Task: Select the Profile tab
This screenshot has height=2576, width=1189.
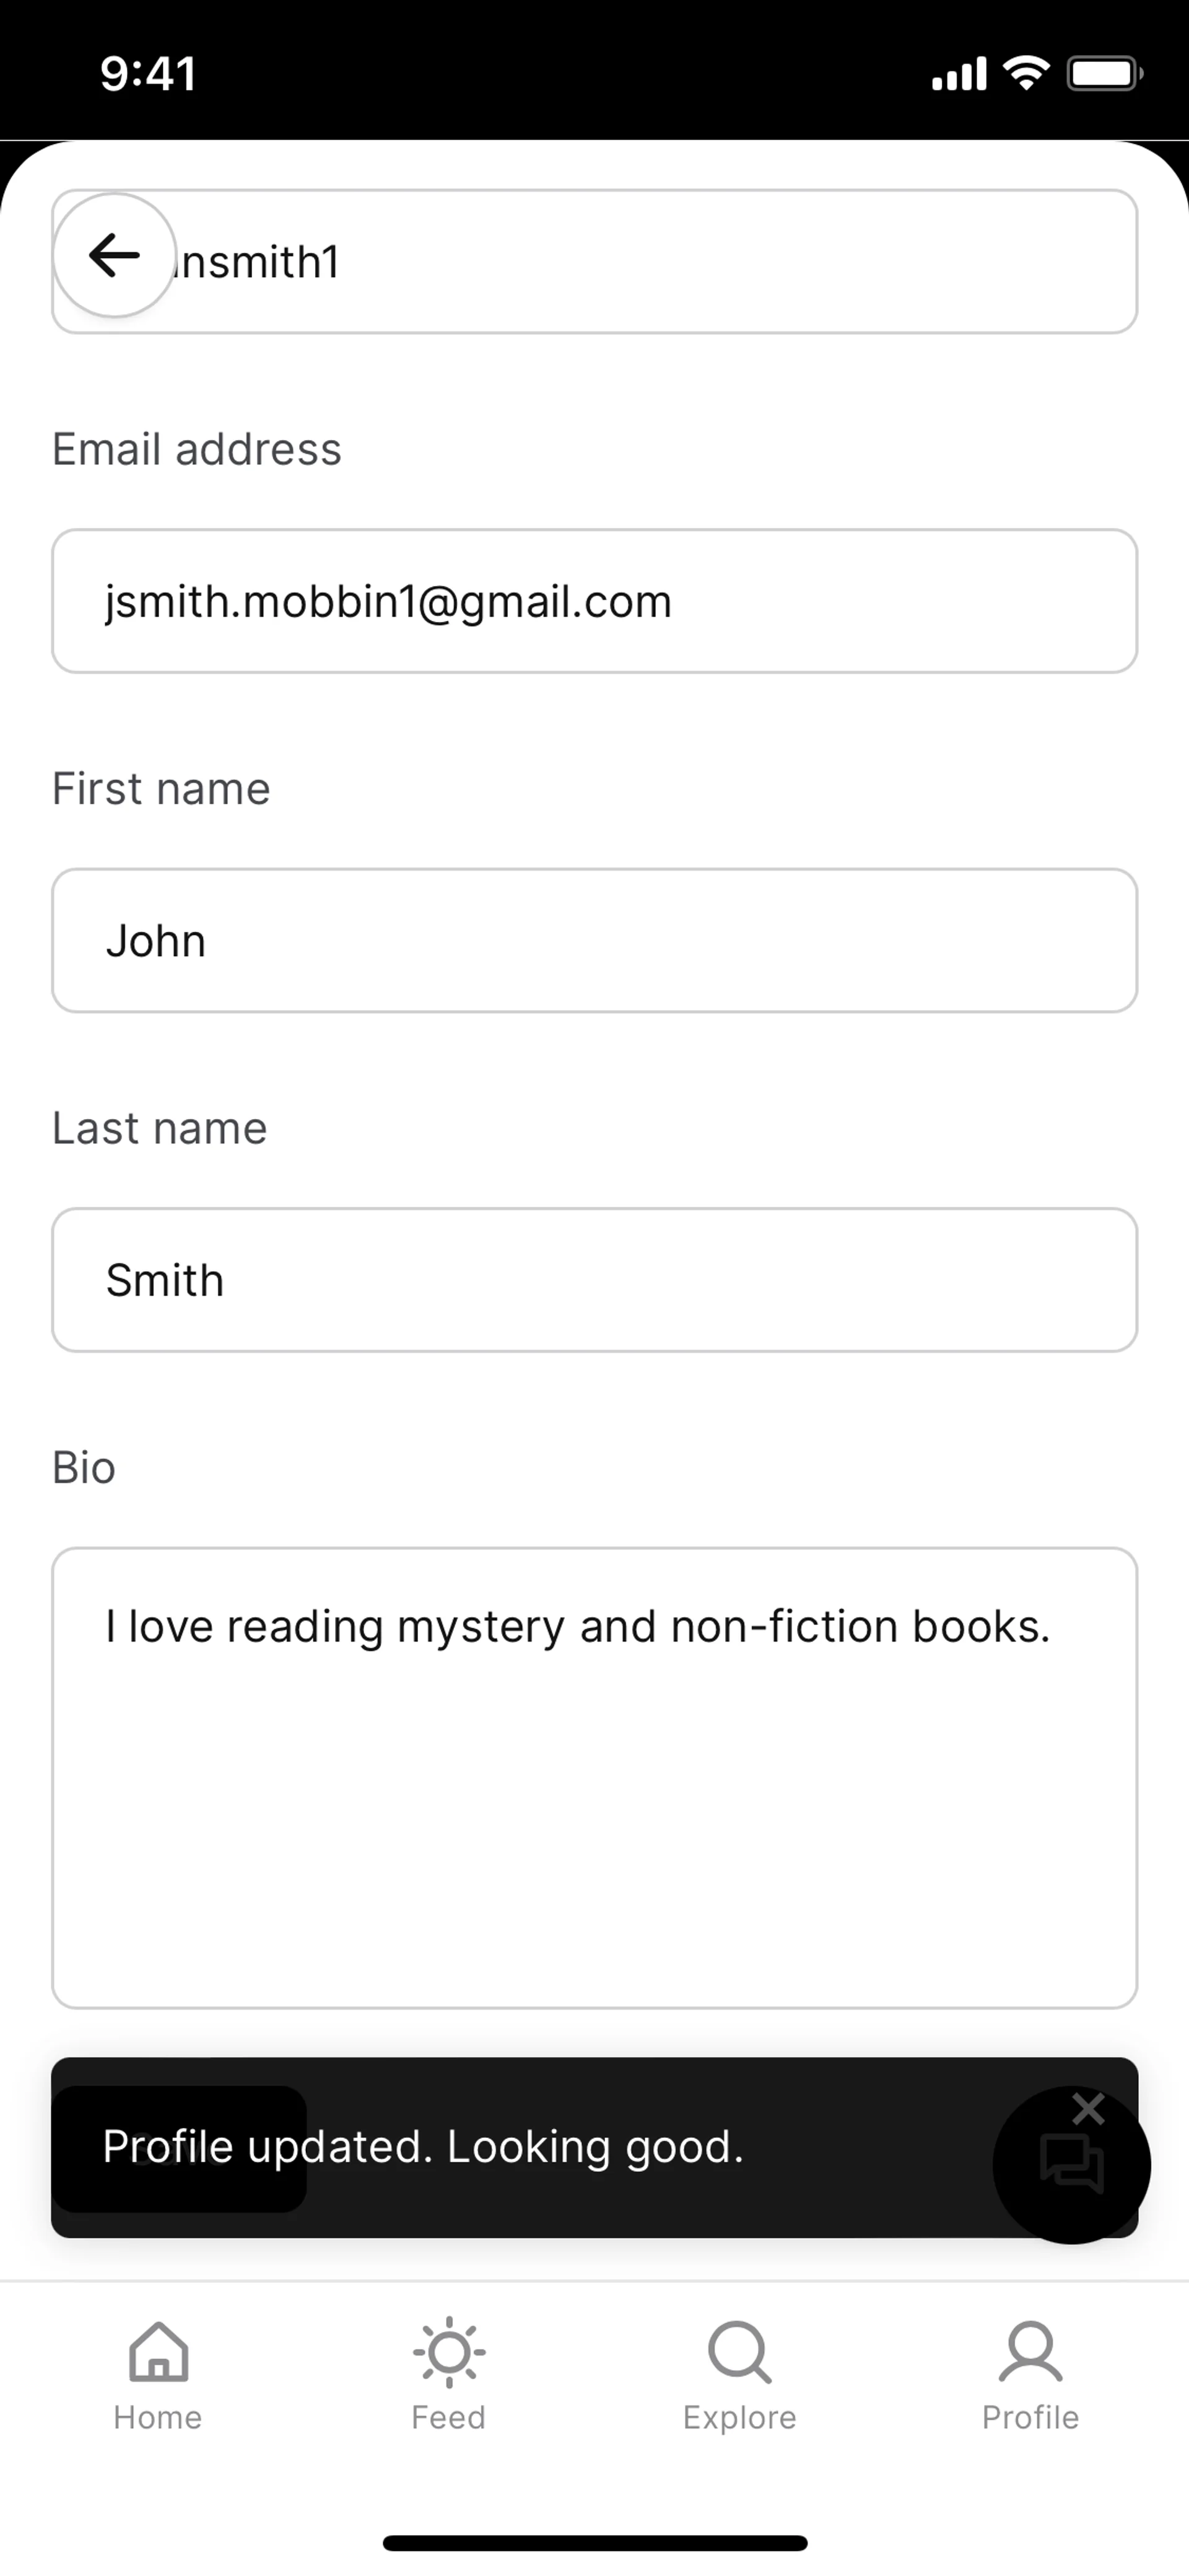Action: tap(1030, 2375)
